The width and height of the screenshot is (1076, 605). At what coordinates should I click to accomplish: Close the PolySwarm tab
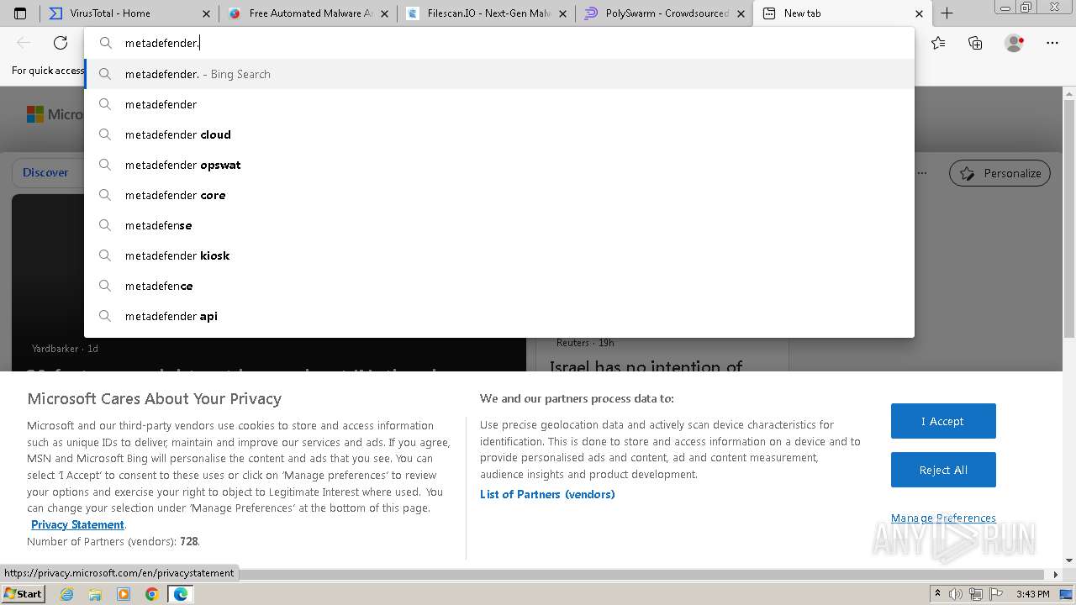coord(741,13)
